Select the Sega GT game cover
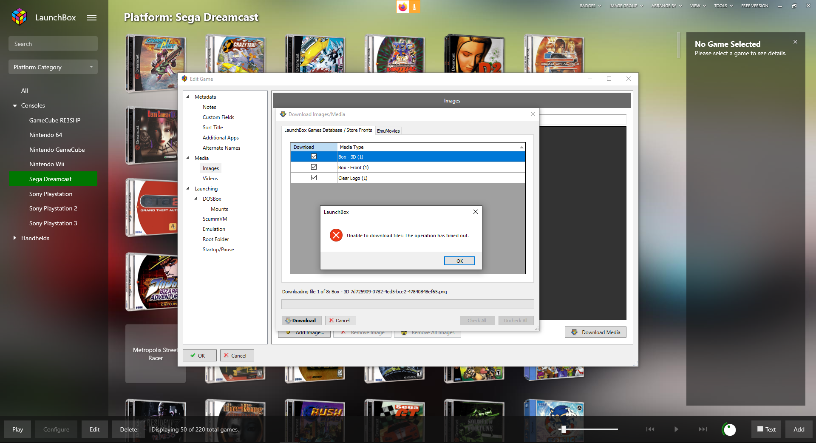The width and height of the screenshot is (816, 443). (x=394, y=420)
